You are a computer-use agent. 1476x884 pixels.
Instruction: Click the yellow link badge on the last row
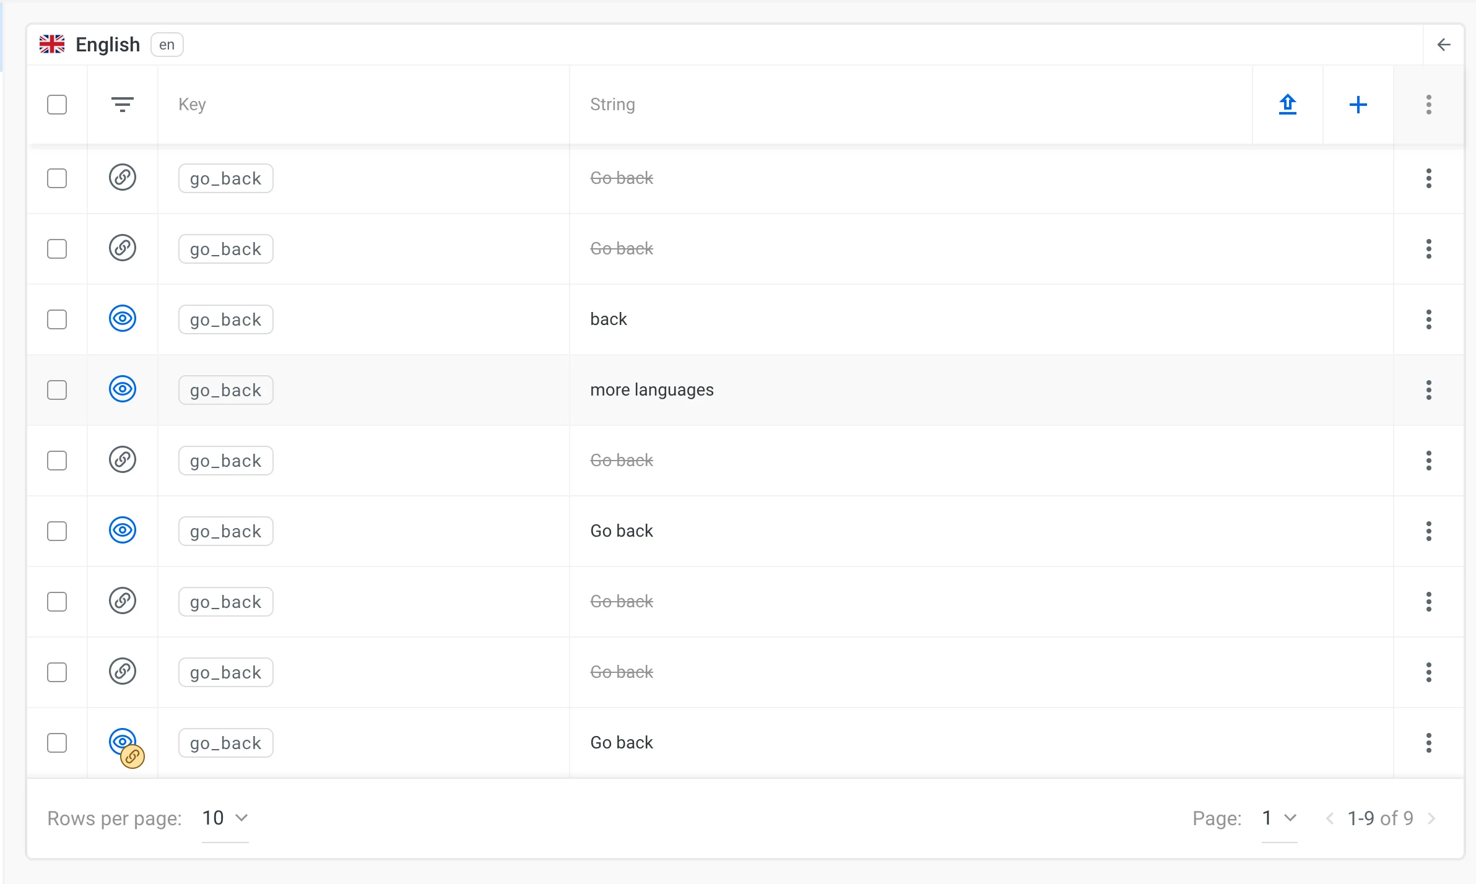click(x=132, y=756)
